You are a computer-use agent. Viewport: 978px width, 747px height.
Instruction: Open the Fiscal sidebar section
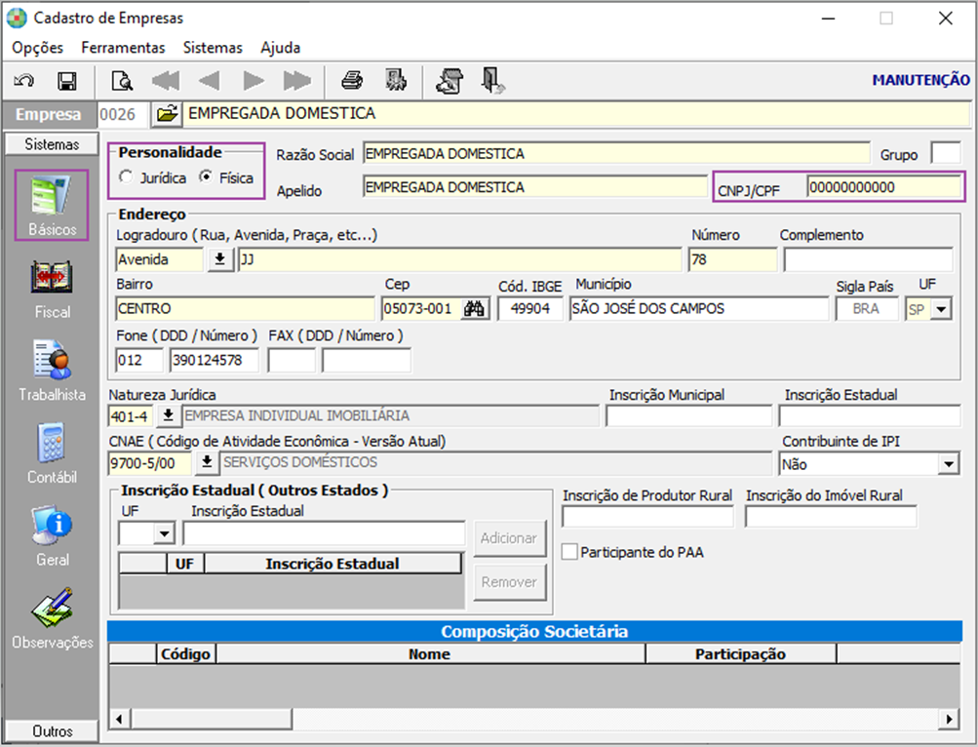click(52, 289)
